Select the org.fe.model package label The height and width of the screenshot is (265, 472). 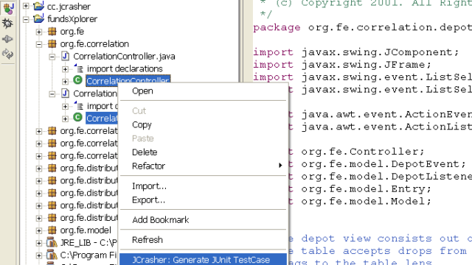pos(86,230)
